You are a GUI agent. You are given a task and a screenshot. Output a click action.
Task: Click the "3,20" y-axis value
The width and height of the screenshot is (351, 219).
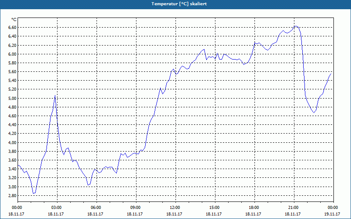13,178
